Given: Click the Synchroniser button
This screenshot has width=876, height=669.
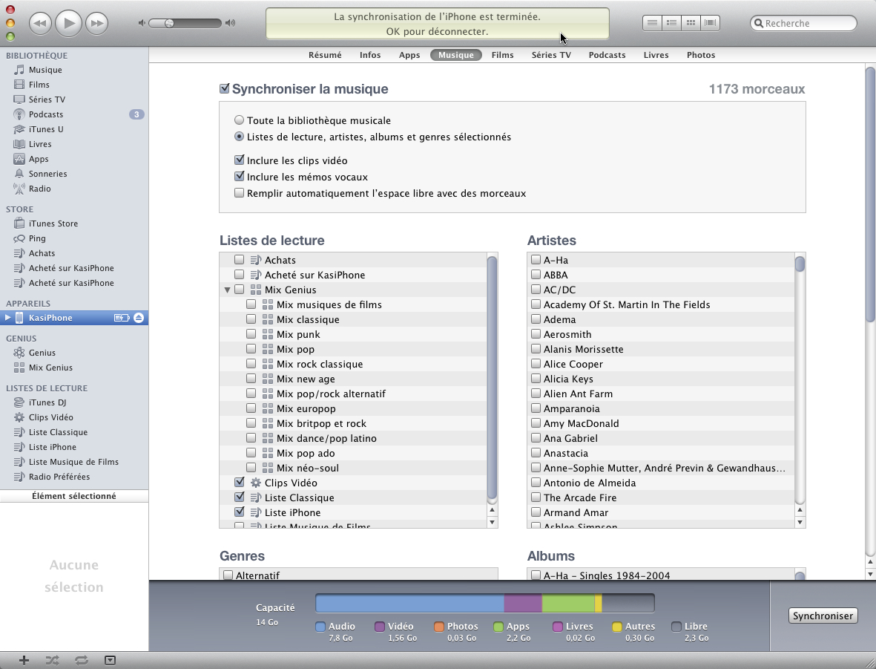Looking at the screenshot, I should tap(823, 616).
